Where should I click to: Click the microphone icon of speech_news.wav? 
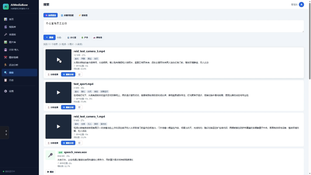point(50,155)
